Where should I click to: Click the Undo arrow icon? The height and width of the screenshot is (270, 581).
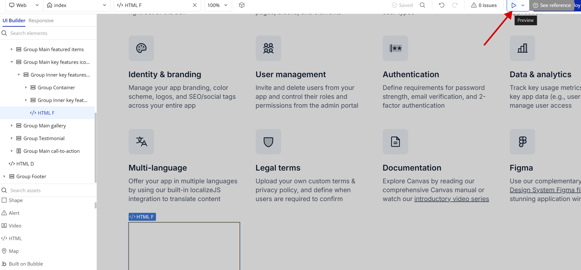[442, 5]
